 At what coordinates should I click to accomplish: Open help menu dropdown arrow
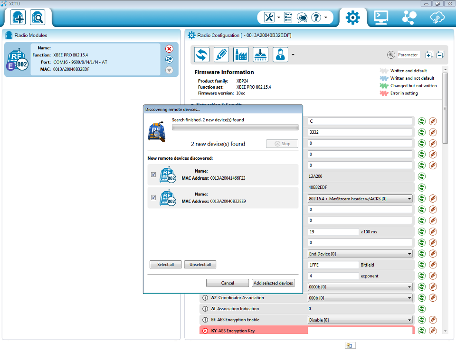point(326,18)
